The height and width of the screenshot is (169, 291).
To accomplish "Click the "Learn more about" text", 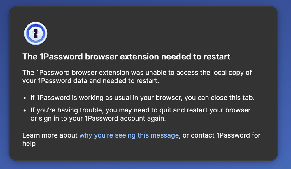I will (x=50, y=135).
